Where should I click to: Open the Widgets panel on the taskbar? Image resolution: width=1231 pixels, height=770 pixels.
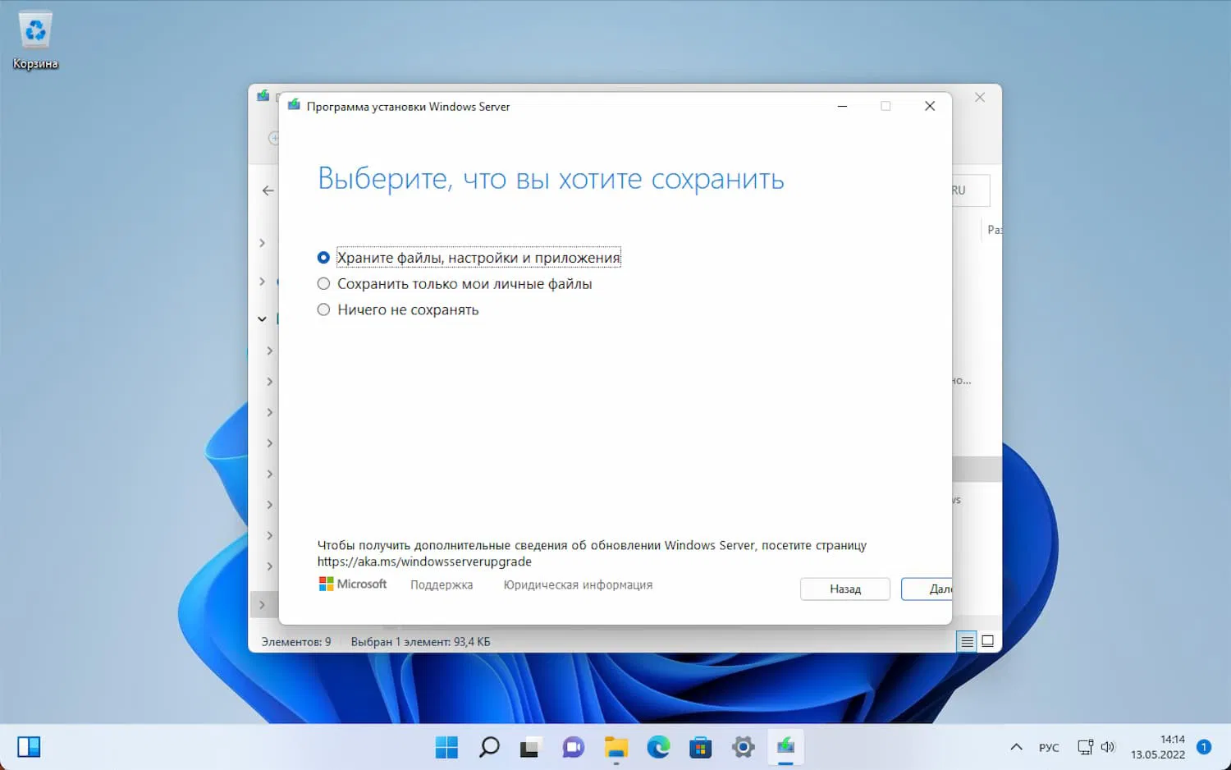[x=29, y=746]
